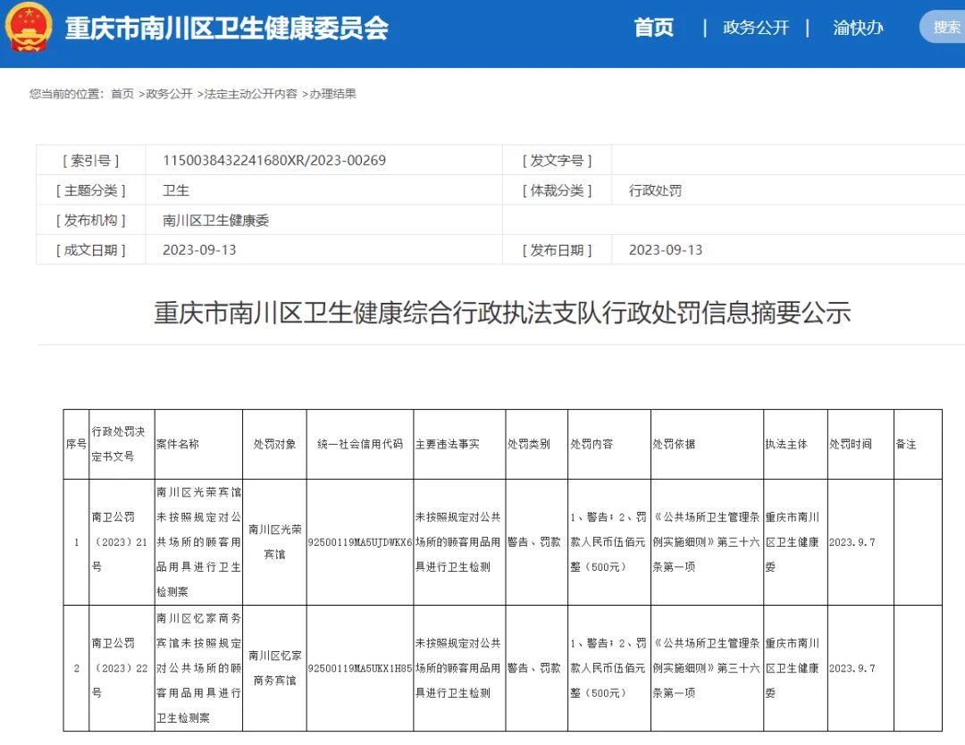Select penalized party 南川区光荣宾馆

pos(274,542)
